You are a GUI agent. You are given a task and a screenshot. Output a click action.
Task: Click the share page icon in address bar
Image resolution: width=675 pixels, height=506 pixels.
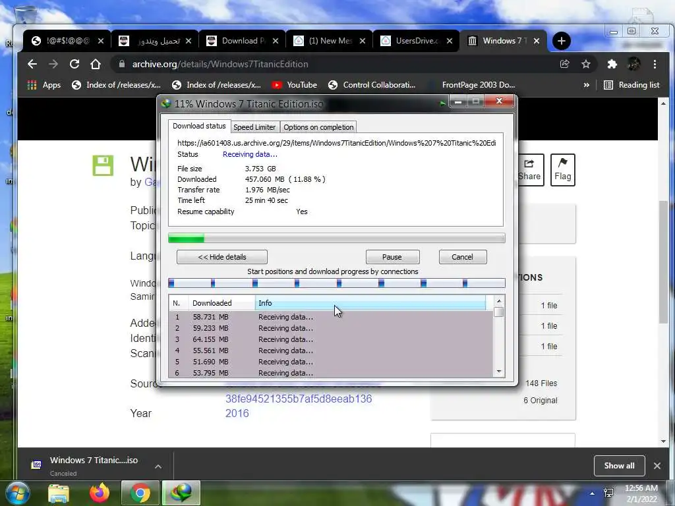564,64
